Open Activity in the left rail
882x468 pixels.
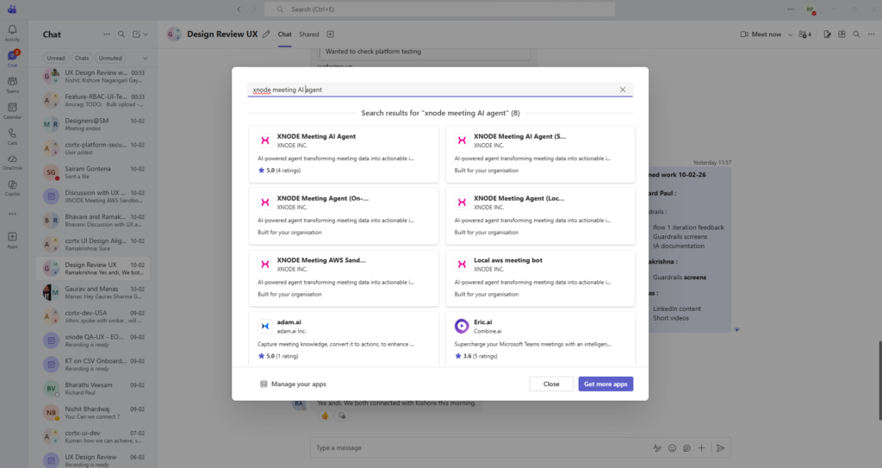(x=12, y=32)
